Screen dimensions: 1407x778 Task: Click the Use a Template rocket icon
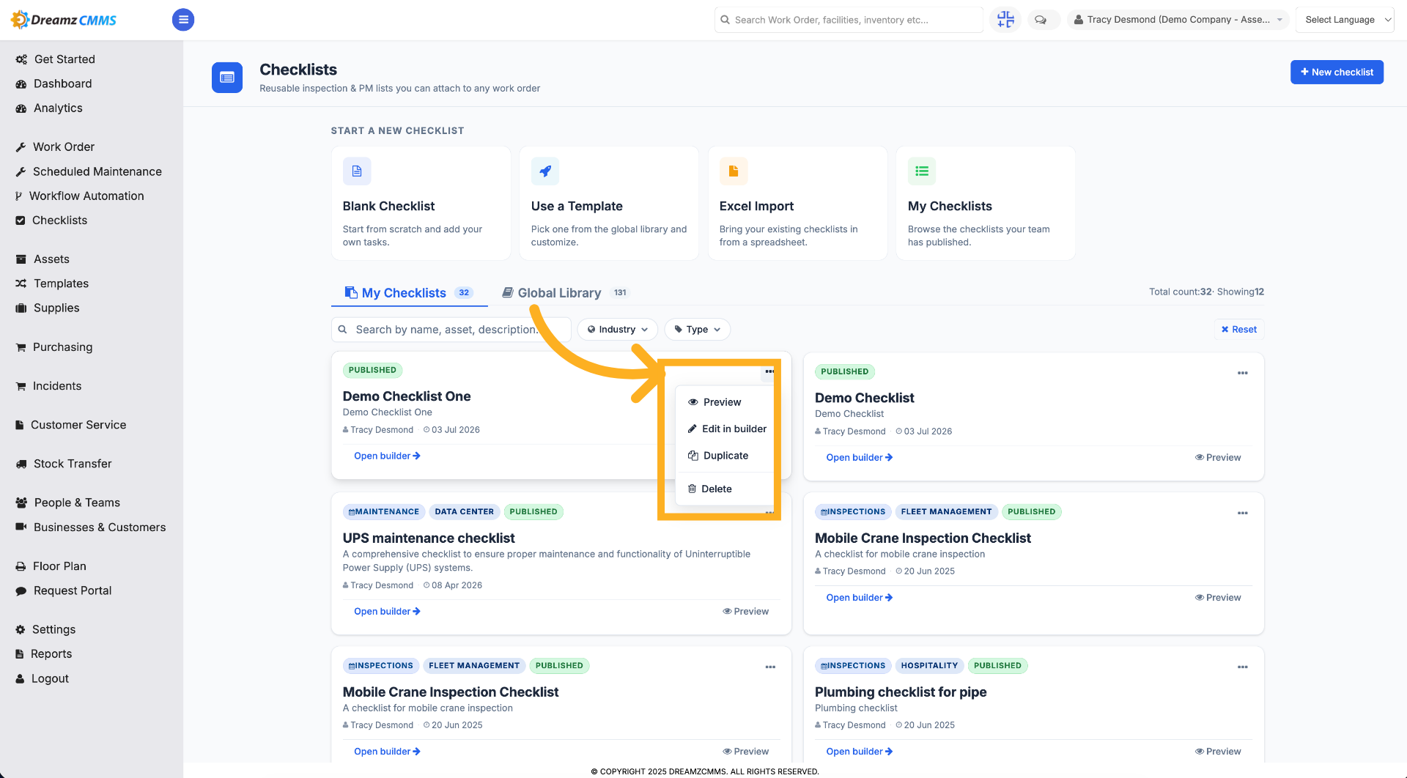pos(545,171)
